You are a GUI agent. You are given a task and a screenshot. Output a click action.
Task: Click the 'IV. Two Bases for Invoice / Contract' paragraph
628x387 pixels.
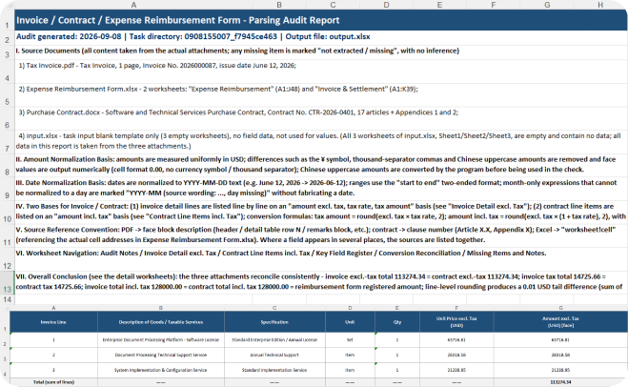320,211
